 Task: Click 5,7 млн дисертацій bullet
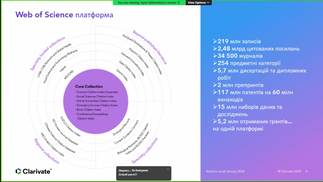[260, 74]
